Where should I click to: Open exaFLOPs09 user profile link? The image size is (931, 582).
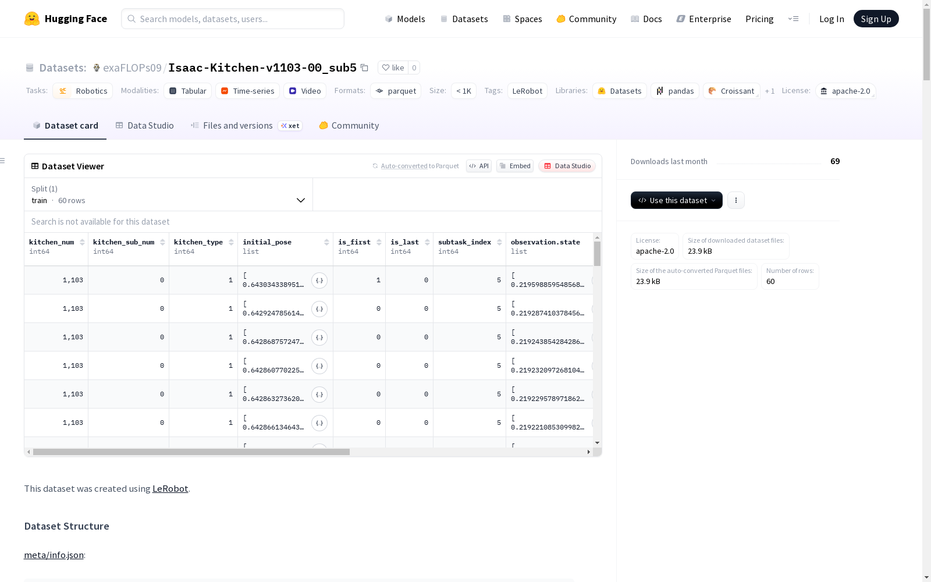[132, 68]
